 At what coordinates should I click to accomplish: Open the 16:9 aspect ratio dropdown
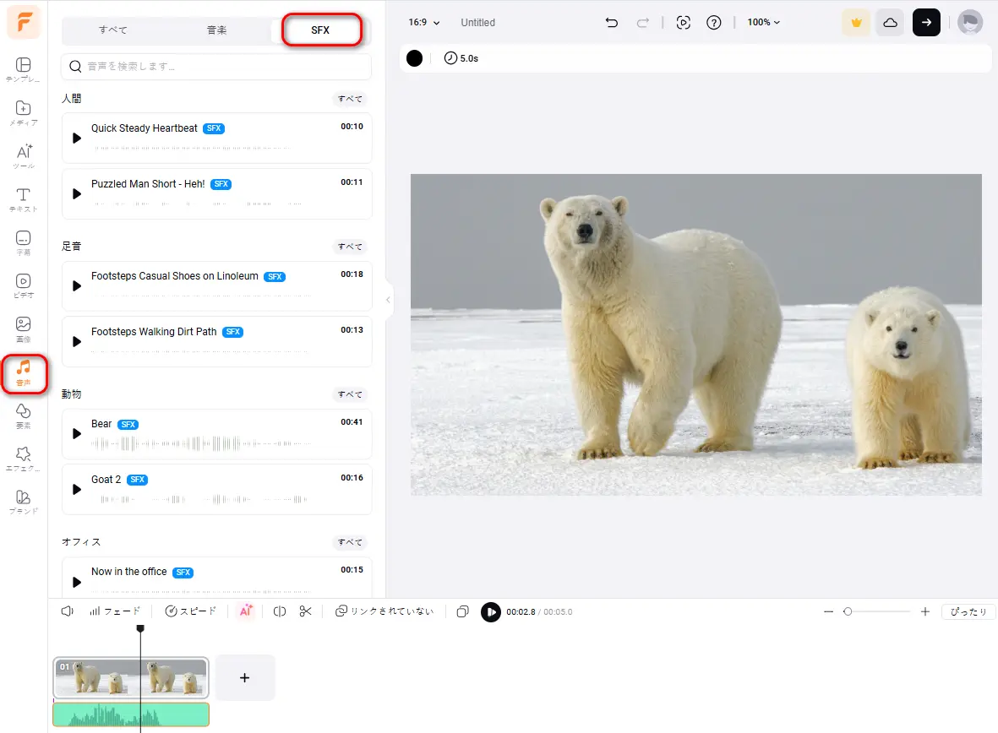(x=424, y=23)
